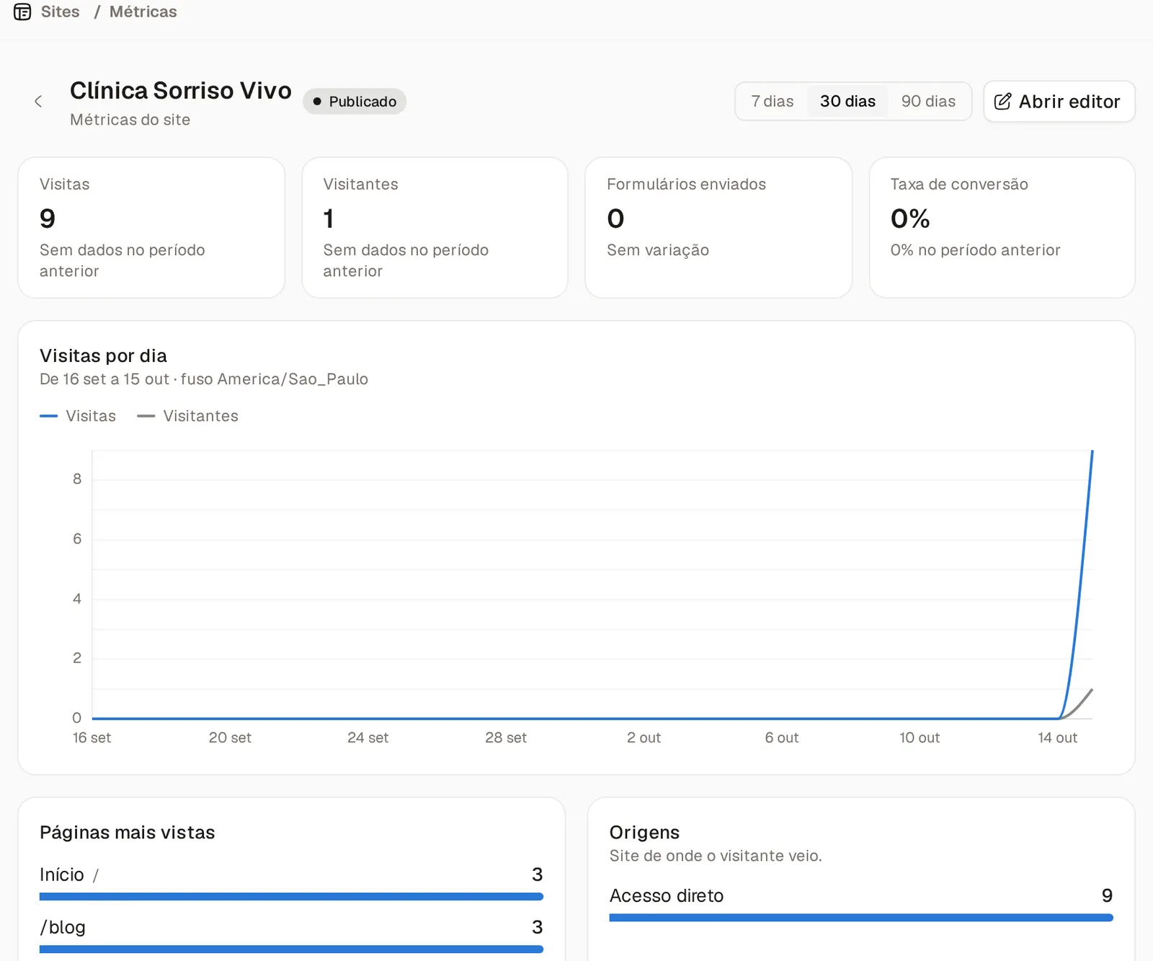Click the Visitas por dia heading
Viewport: 1153px width, 961px height.
[103, 355]
